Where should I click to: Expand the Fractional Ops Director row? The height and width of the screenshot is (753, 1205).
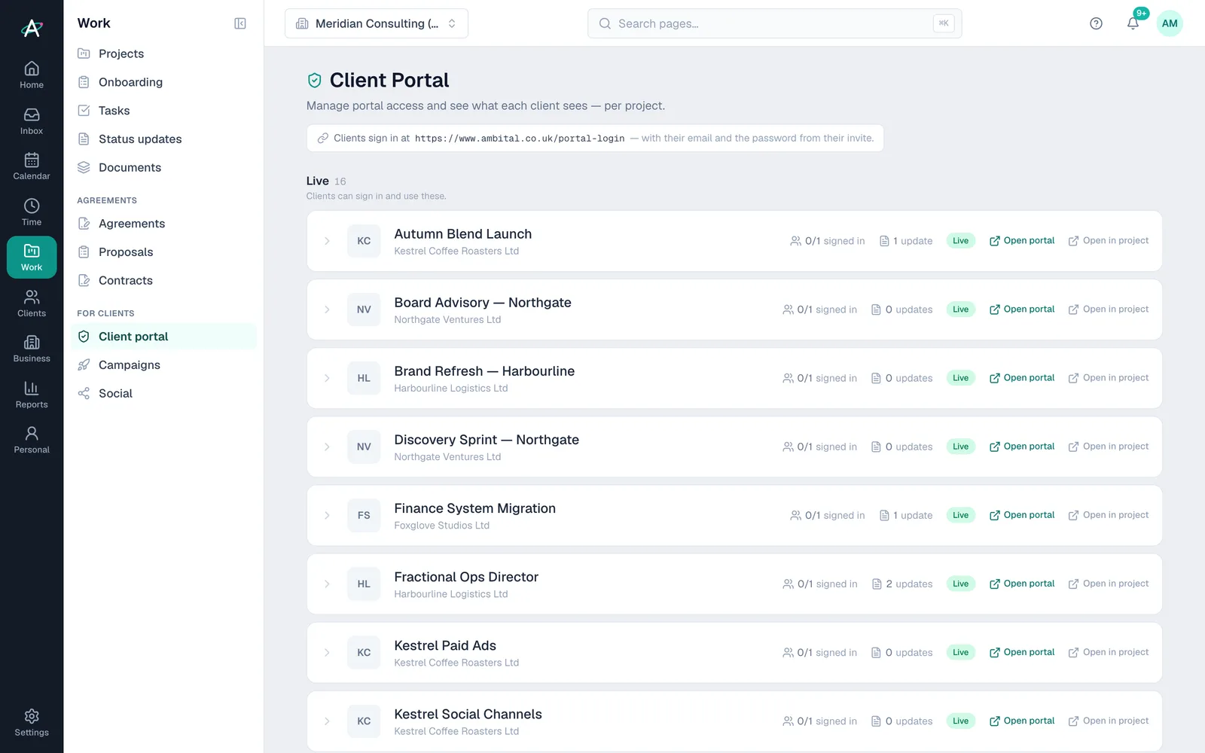(327, 584)
